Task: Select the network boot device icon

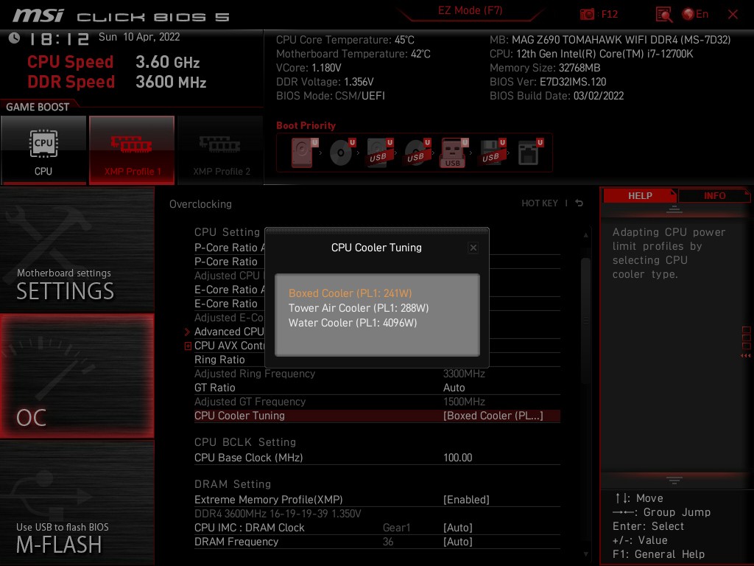Action: [x=529, y=153]
